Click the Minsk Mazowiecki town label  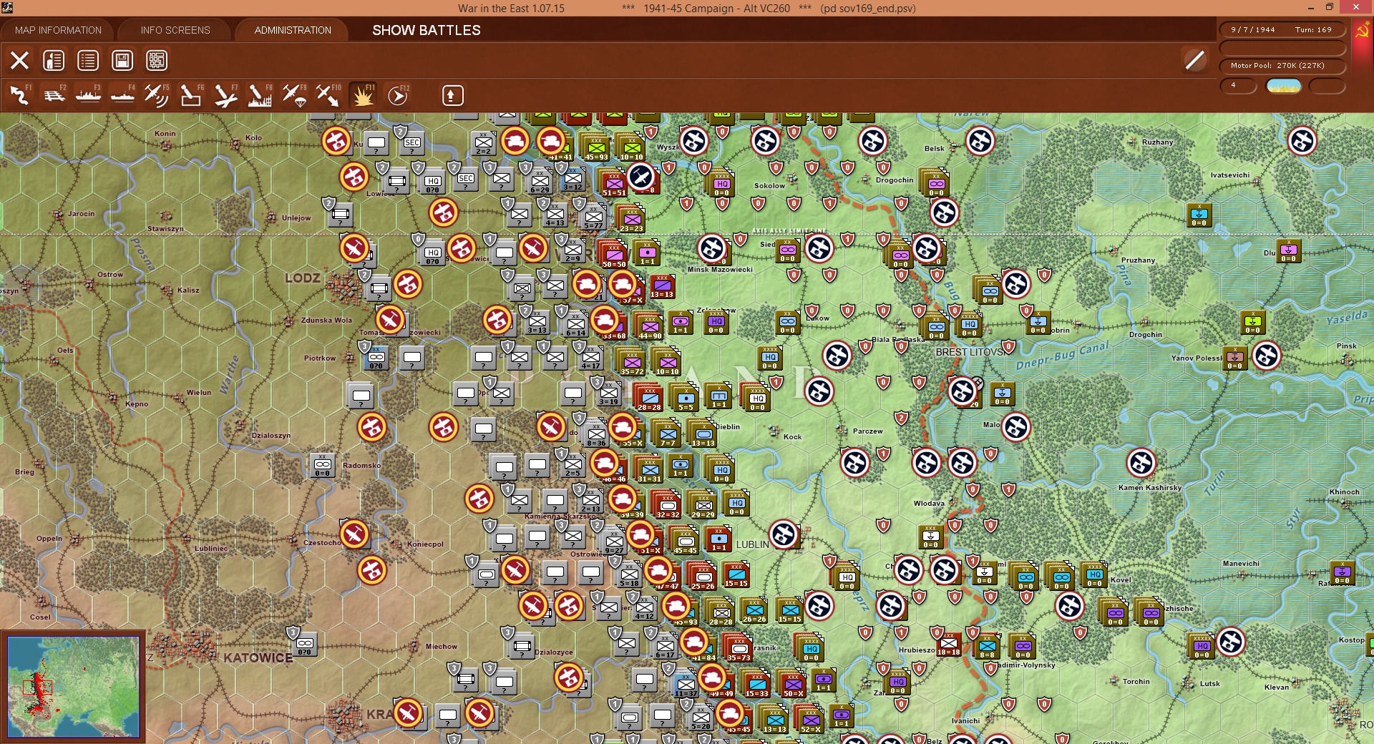pos(720,270)
